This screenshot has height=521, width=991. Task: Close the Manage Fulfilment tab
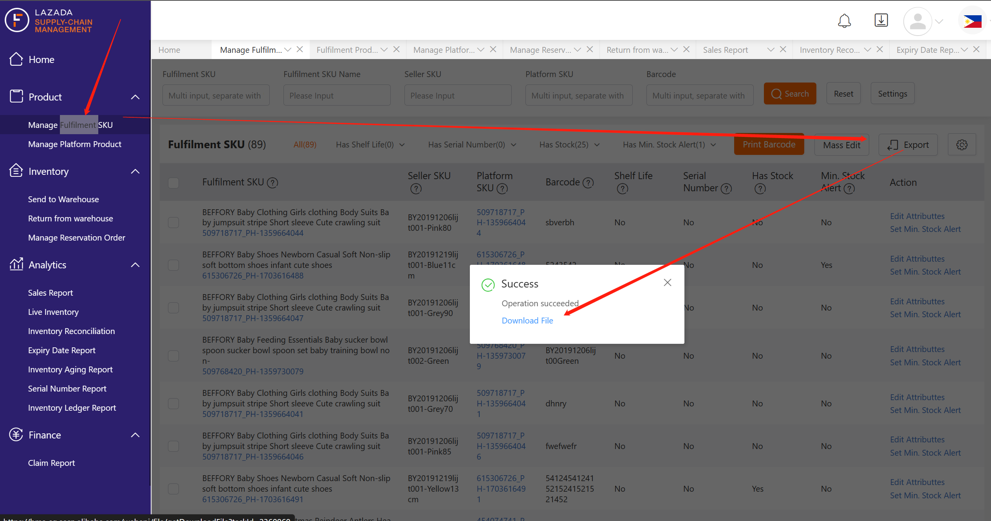(300, 49)
